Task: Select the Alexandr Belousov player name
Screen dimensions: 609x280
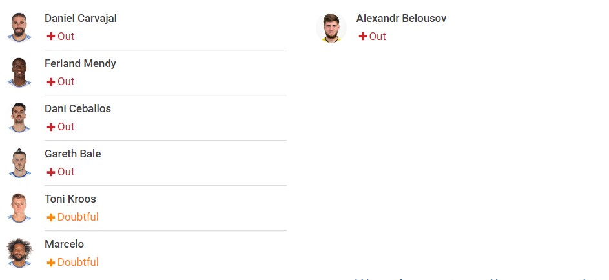Action: [401, 18]
